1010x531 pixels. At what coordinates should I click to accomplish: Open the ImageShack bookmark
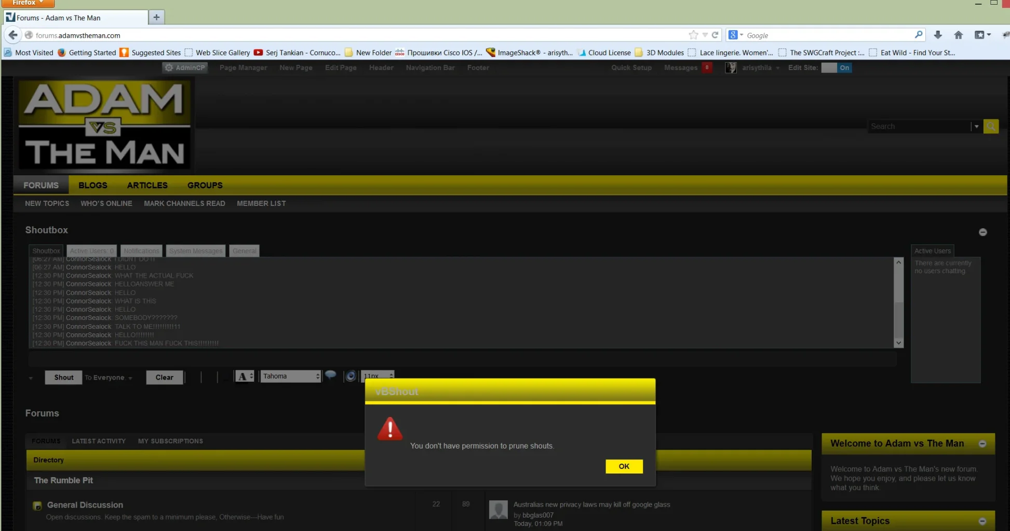pyautogui.click(x=530, y=52)
